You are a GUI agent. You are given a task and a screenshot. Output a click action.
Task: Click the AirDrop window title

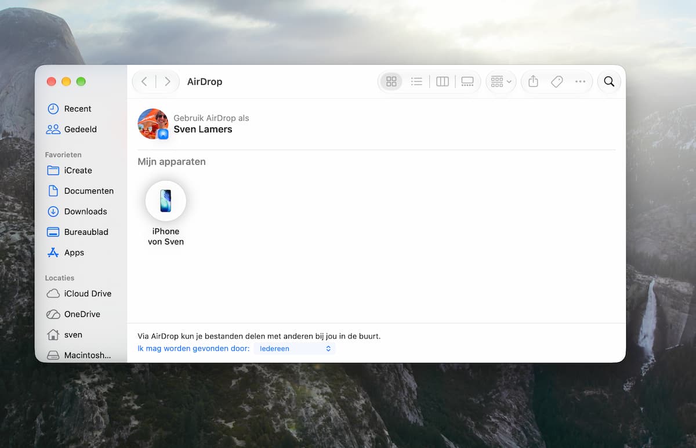point(205,82)
